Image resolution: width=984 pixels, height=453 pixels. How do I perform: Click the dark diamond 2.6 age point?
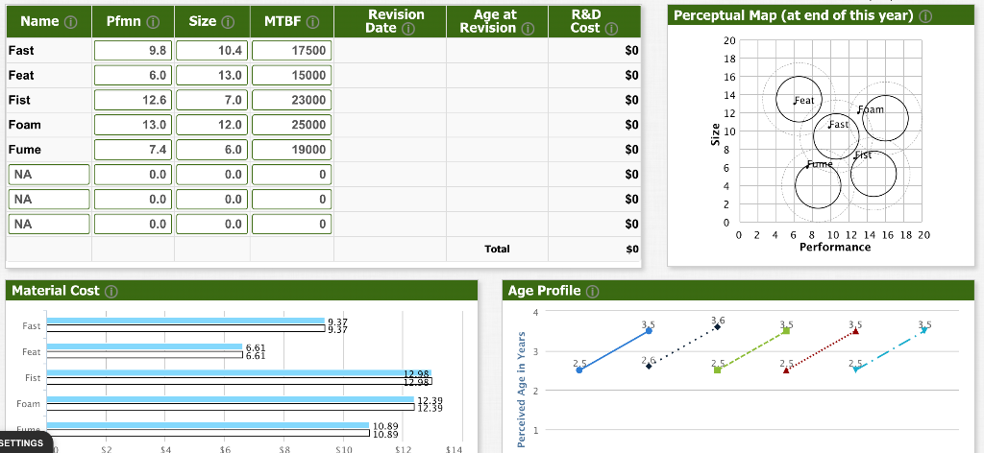pos(649,366)
